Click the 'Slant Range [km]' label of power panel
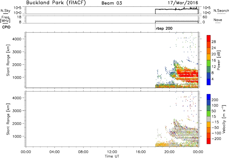Screen dimensions: 229x158 [8, 60]
